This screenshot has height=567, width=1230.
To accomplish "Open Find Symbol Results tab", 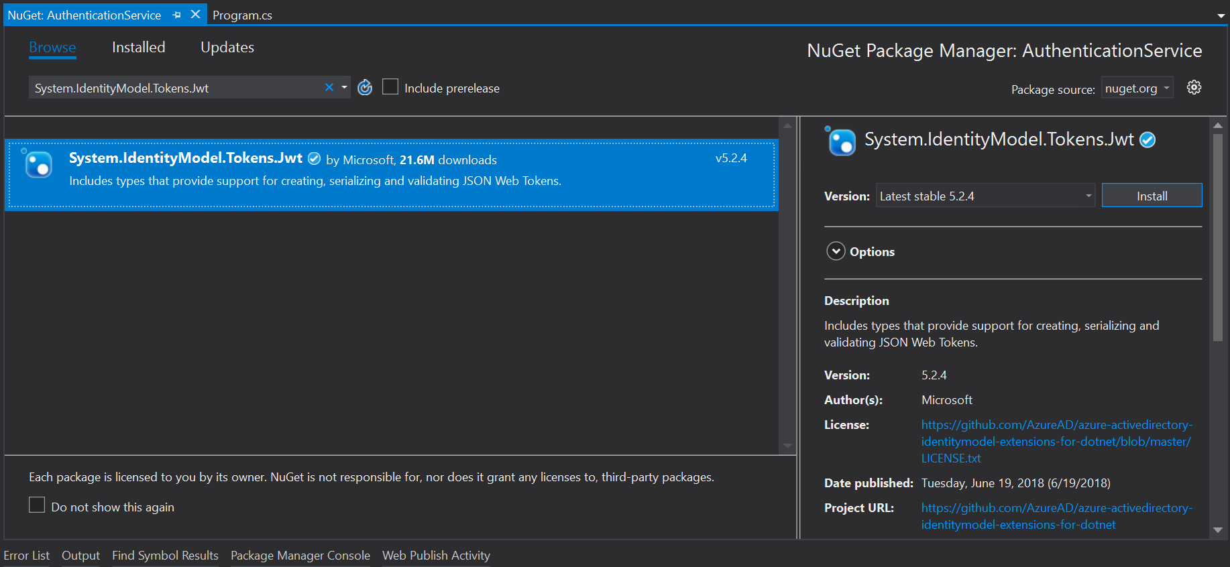I will 165,556.
